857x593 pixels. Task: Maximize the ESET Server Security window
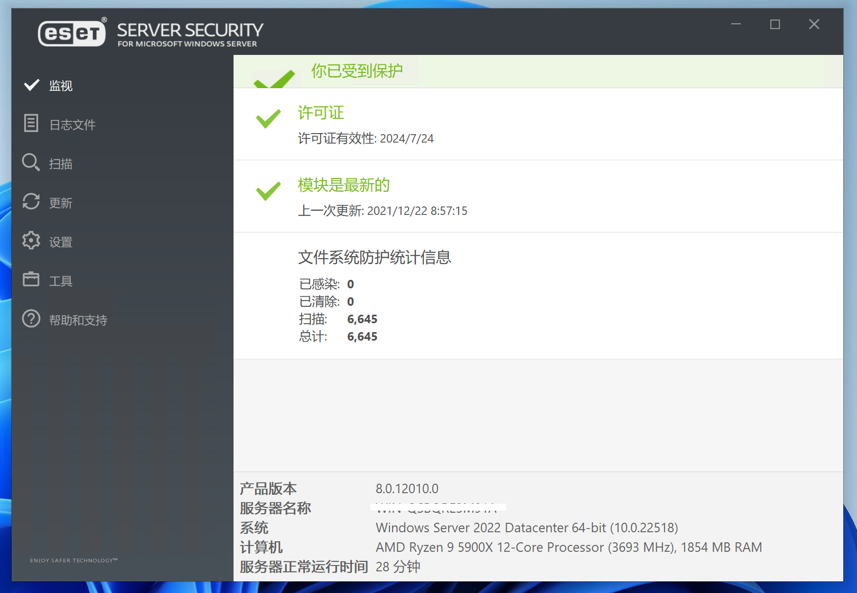point(775,24)
